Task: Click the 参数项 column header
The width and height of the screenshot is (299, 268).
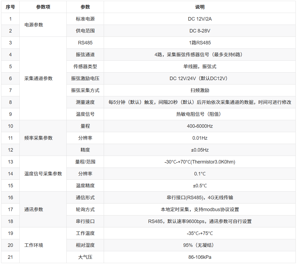Action: pyautogui.click(x=42, y=7)
